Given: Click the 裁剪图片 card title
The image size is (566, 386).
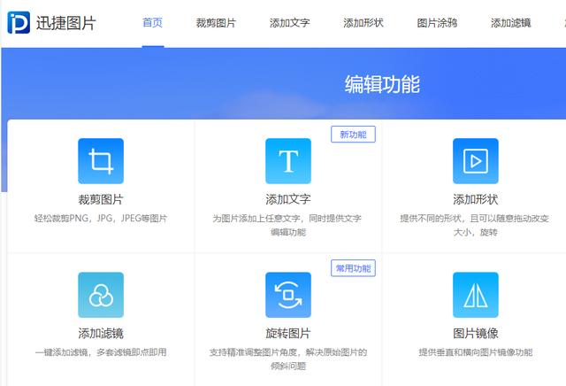Looking at the screenshot, I should coord(101,199).
